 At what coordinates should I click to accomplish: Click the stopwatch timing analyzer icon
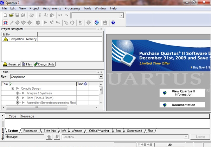[72, 23]
